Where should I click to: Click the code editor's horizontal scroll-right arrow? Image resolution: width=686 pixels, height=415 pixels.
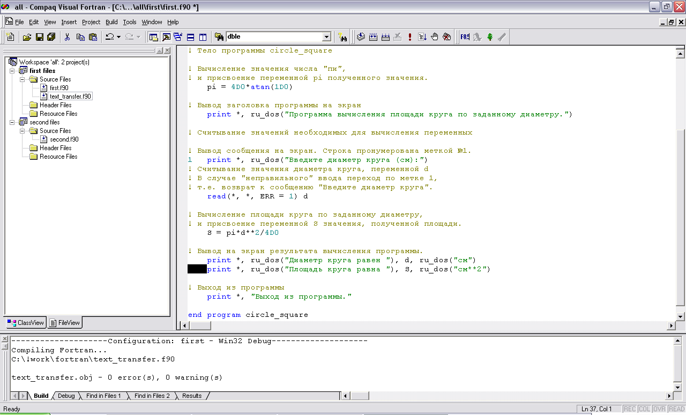(671, 325)
